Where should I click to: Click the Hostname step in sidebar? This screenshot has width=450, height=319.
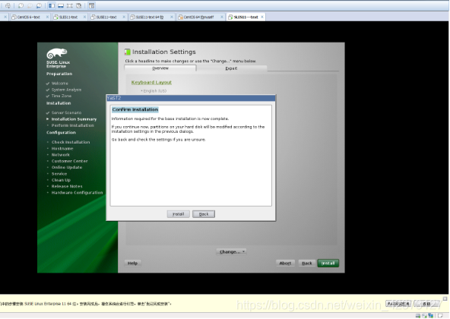click(62, 148)
